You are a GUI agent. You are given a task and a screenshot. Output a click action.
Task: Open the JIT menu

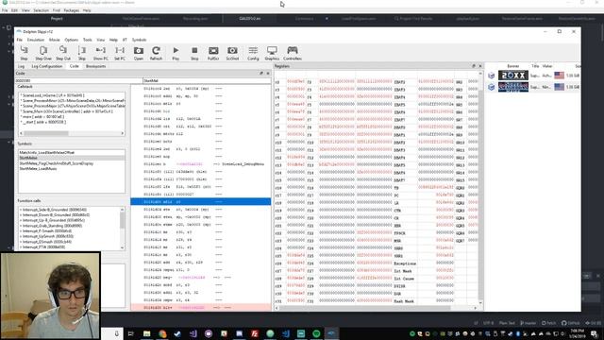pyautogui.click(x=125, y=40)
